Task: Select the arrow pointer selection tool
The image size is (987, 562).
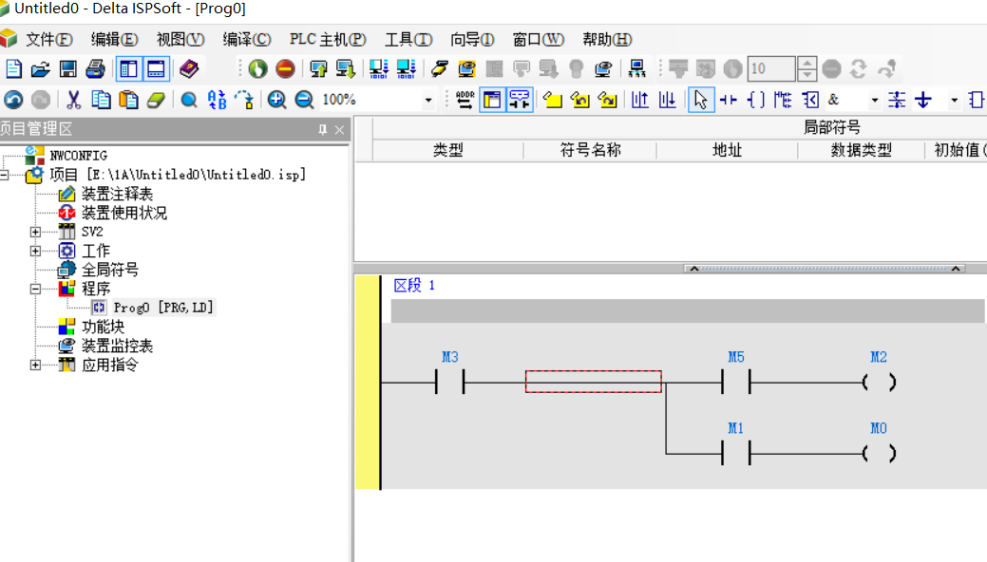Action: (x=700, y=100)
